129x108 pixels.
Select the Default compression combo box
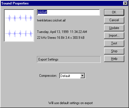(x=72, y=76)
